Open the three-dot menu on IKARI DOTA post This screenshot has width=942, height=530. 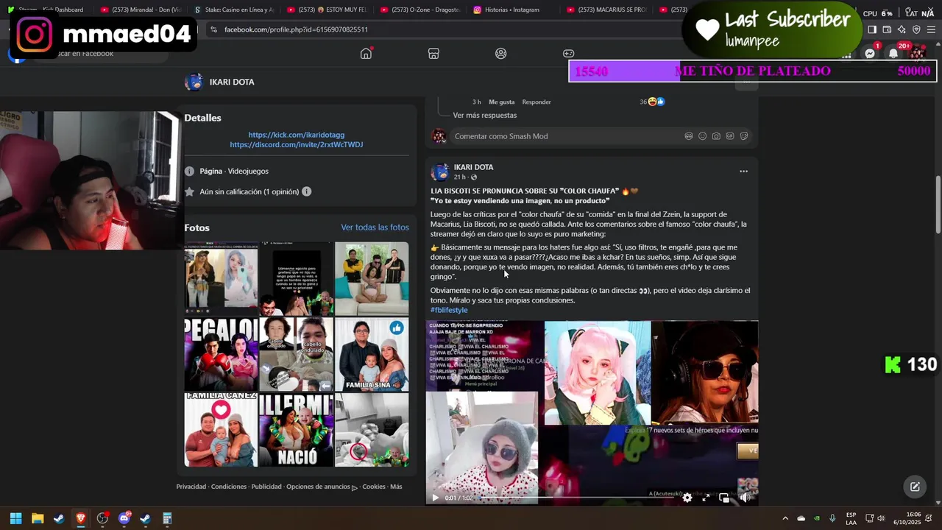tap(743, 172)
